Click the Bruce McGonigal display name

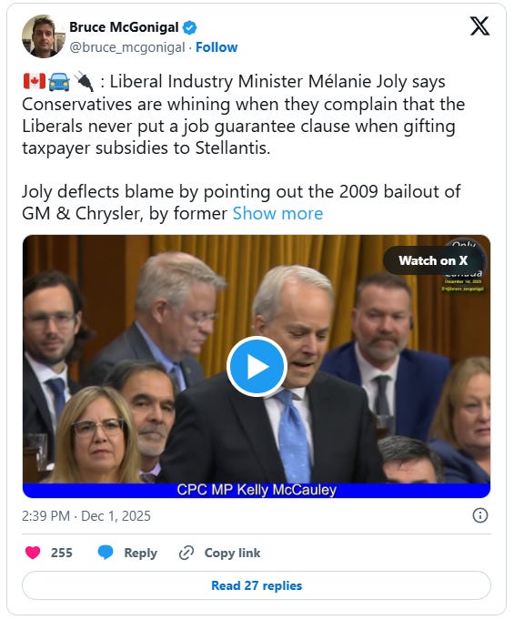pos(124,27)
